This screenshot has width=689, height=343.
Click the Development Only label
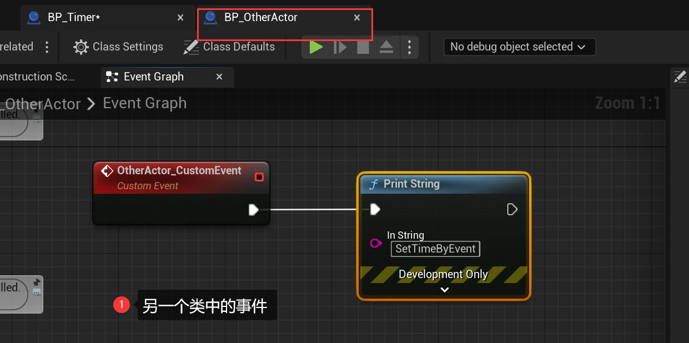point(444,274)
